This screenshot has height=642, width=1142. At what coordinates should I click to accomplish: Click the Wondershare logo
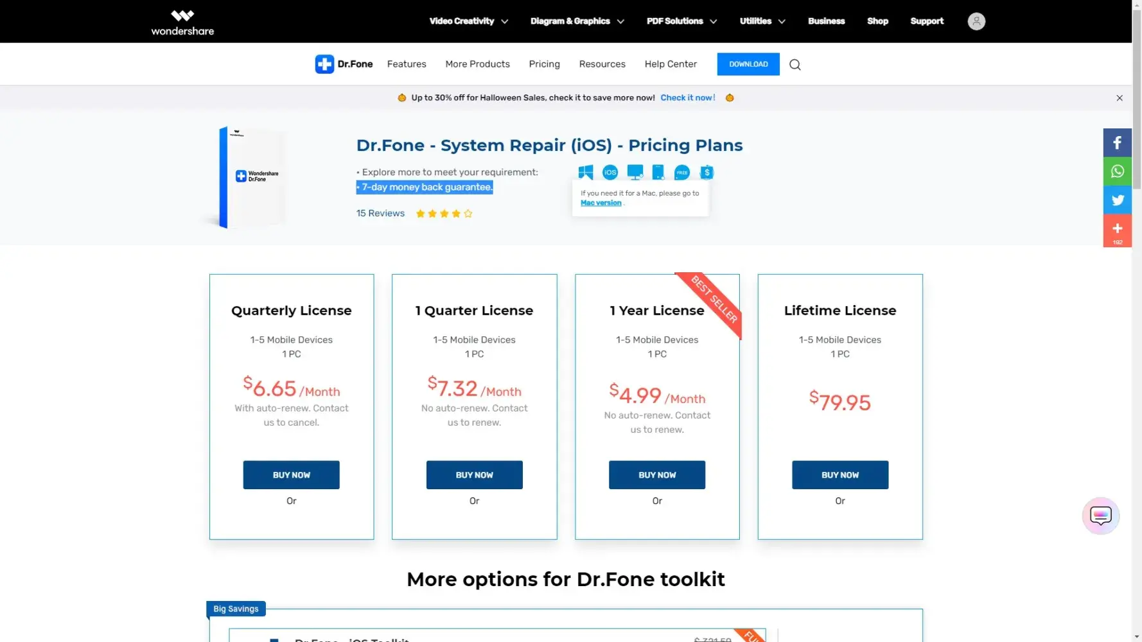182,22
